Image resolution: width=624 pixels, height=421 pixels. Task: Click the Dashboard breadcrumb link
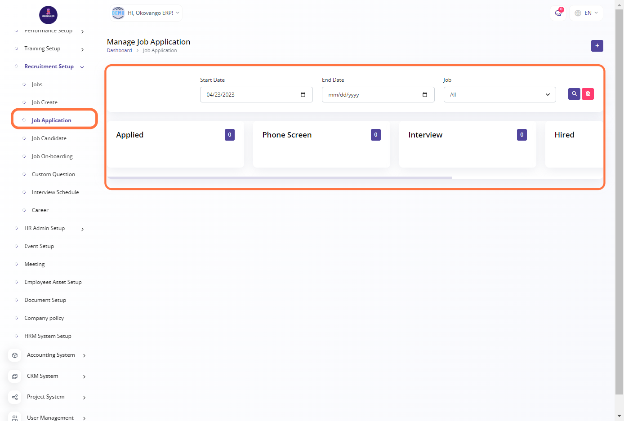click(119, 51)
